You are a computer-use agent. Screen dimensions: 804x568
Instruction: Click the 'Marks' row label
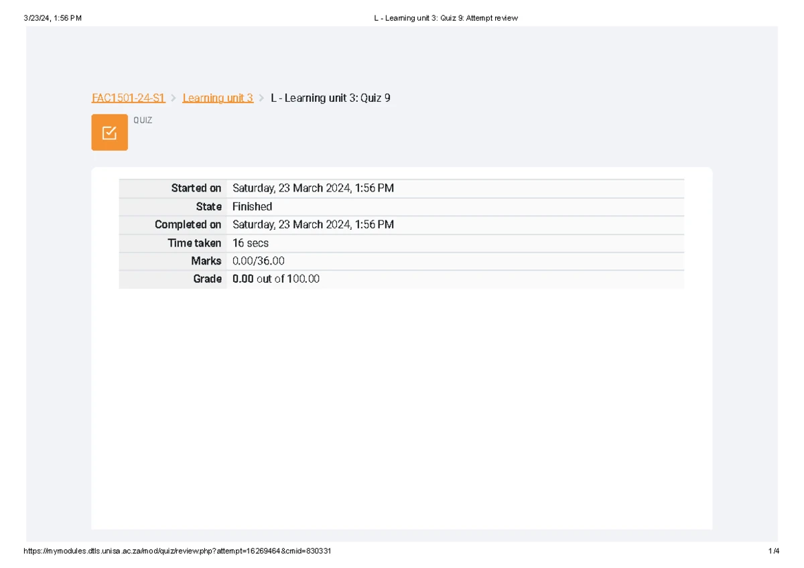point(206,261)
